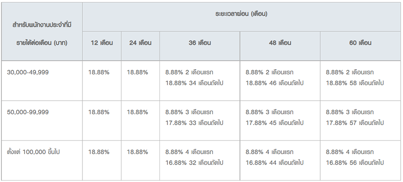Screen dimensions: 403x182
Task: Select the "18.88% 46 เดือนถัดไป" line
Action: click(274, 83)
